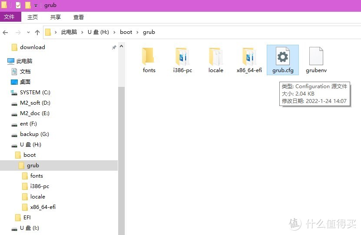Screen dimensions: 361x235
Task: Expand chevron after U 盘 (H:) in address bar
Action: pyautogui.click(x=114, y=32)
